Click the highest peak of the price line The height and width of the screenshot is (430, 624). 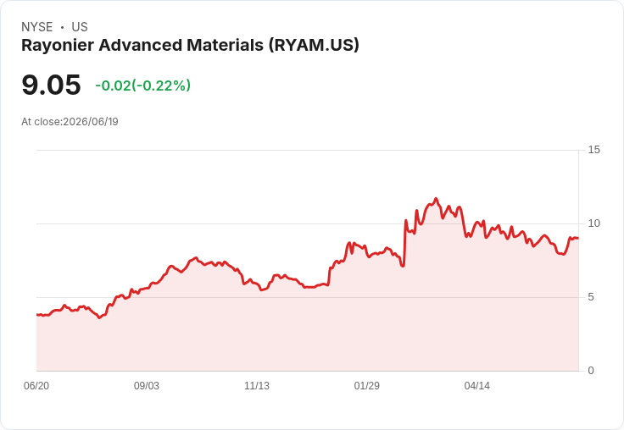pyautogui.click(x=436, y=199)
